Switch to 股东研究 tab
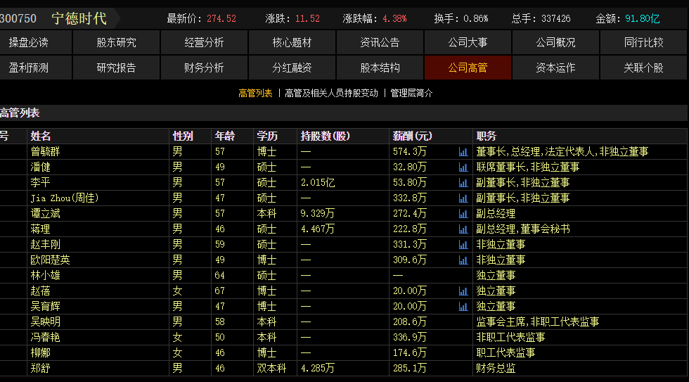Screen dimensions: 689x382 [117, 42]
